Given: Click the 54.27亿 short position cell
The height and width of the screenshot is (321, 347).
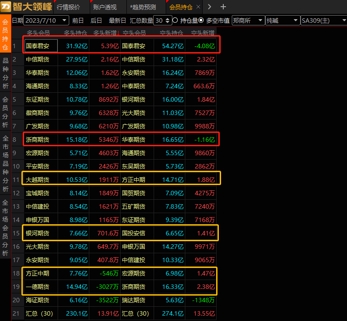Looking at the screenshot, I should (170, 46).
